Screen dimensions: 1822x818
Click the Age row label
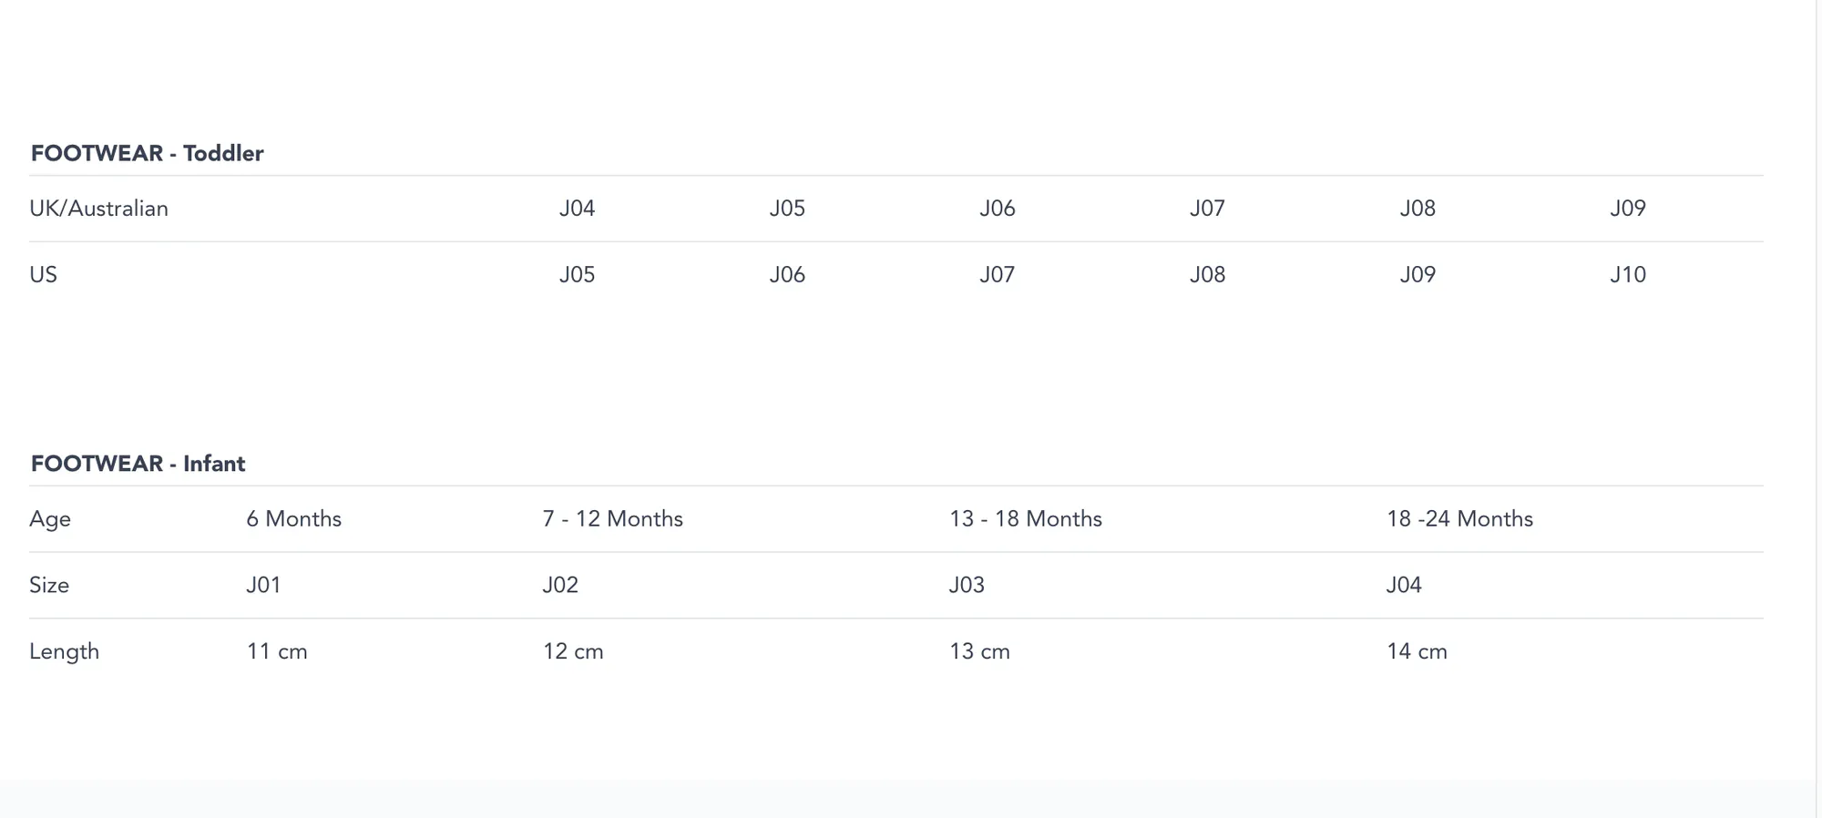(x=50, y=519)
